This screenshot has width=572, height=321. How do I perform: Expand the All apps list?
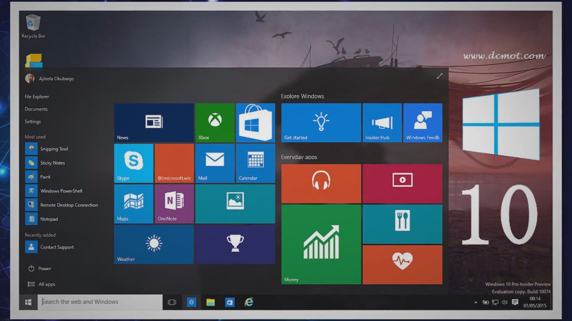point(41,284)
